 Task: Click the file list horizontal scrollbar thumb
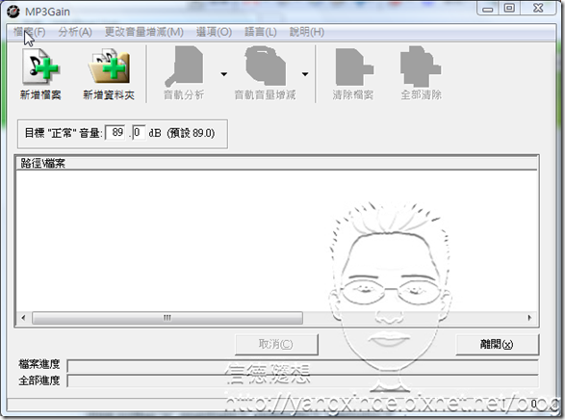point(167,318)
